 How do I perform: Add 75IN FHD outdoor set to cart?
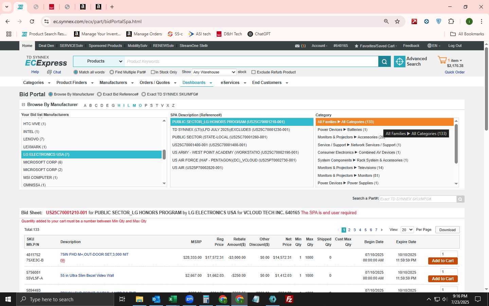443,261
